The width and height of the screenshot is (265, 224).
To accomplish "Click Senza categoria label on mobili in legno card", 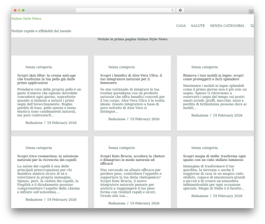I will [205, 67].
